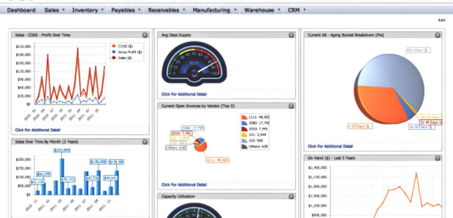Screen dimensions: 453x218
Task: Select the Dashboard menu item
Action: pyautogui.click(x=21, y=10)
